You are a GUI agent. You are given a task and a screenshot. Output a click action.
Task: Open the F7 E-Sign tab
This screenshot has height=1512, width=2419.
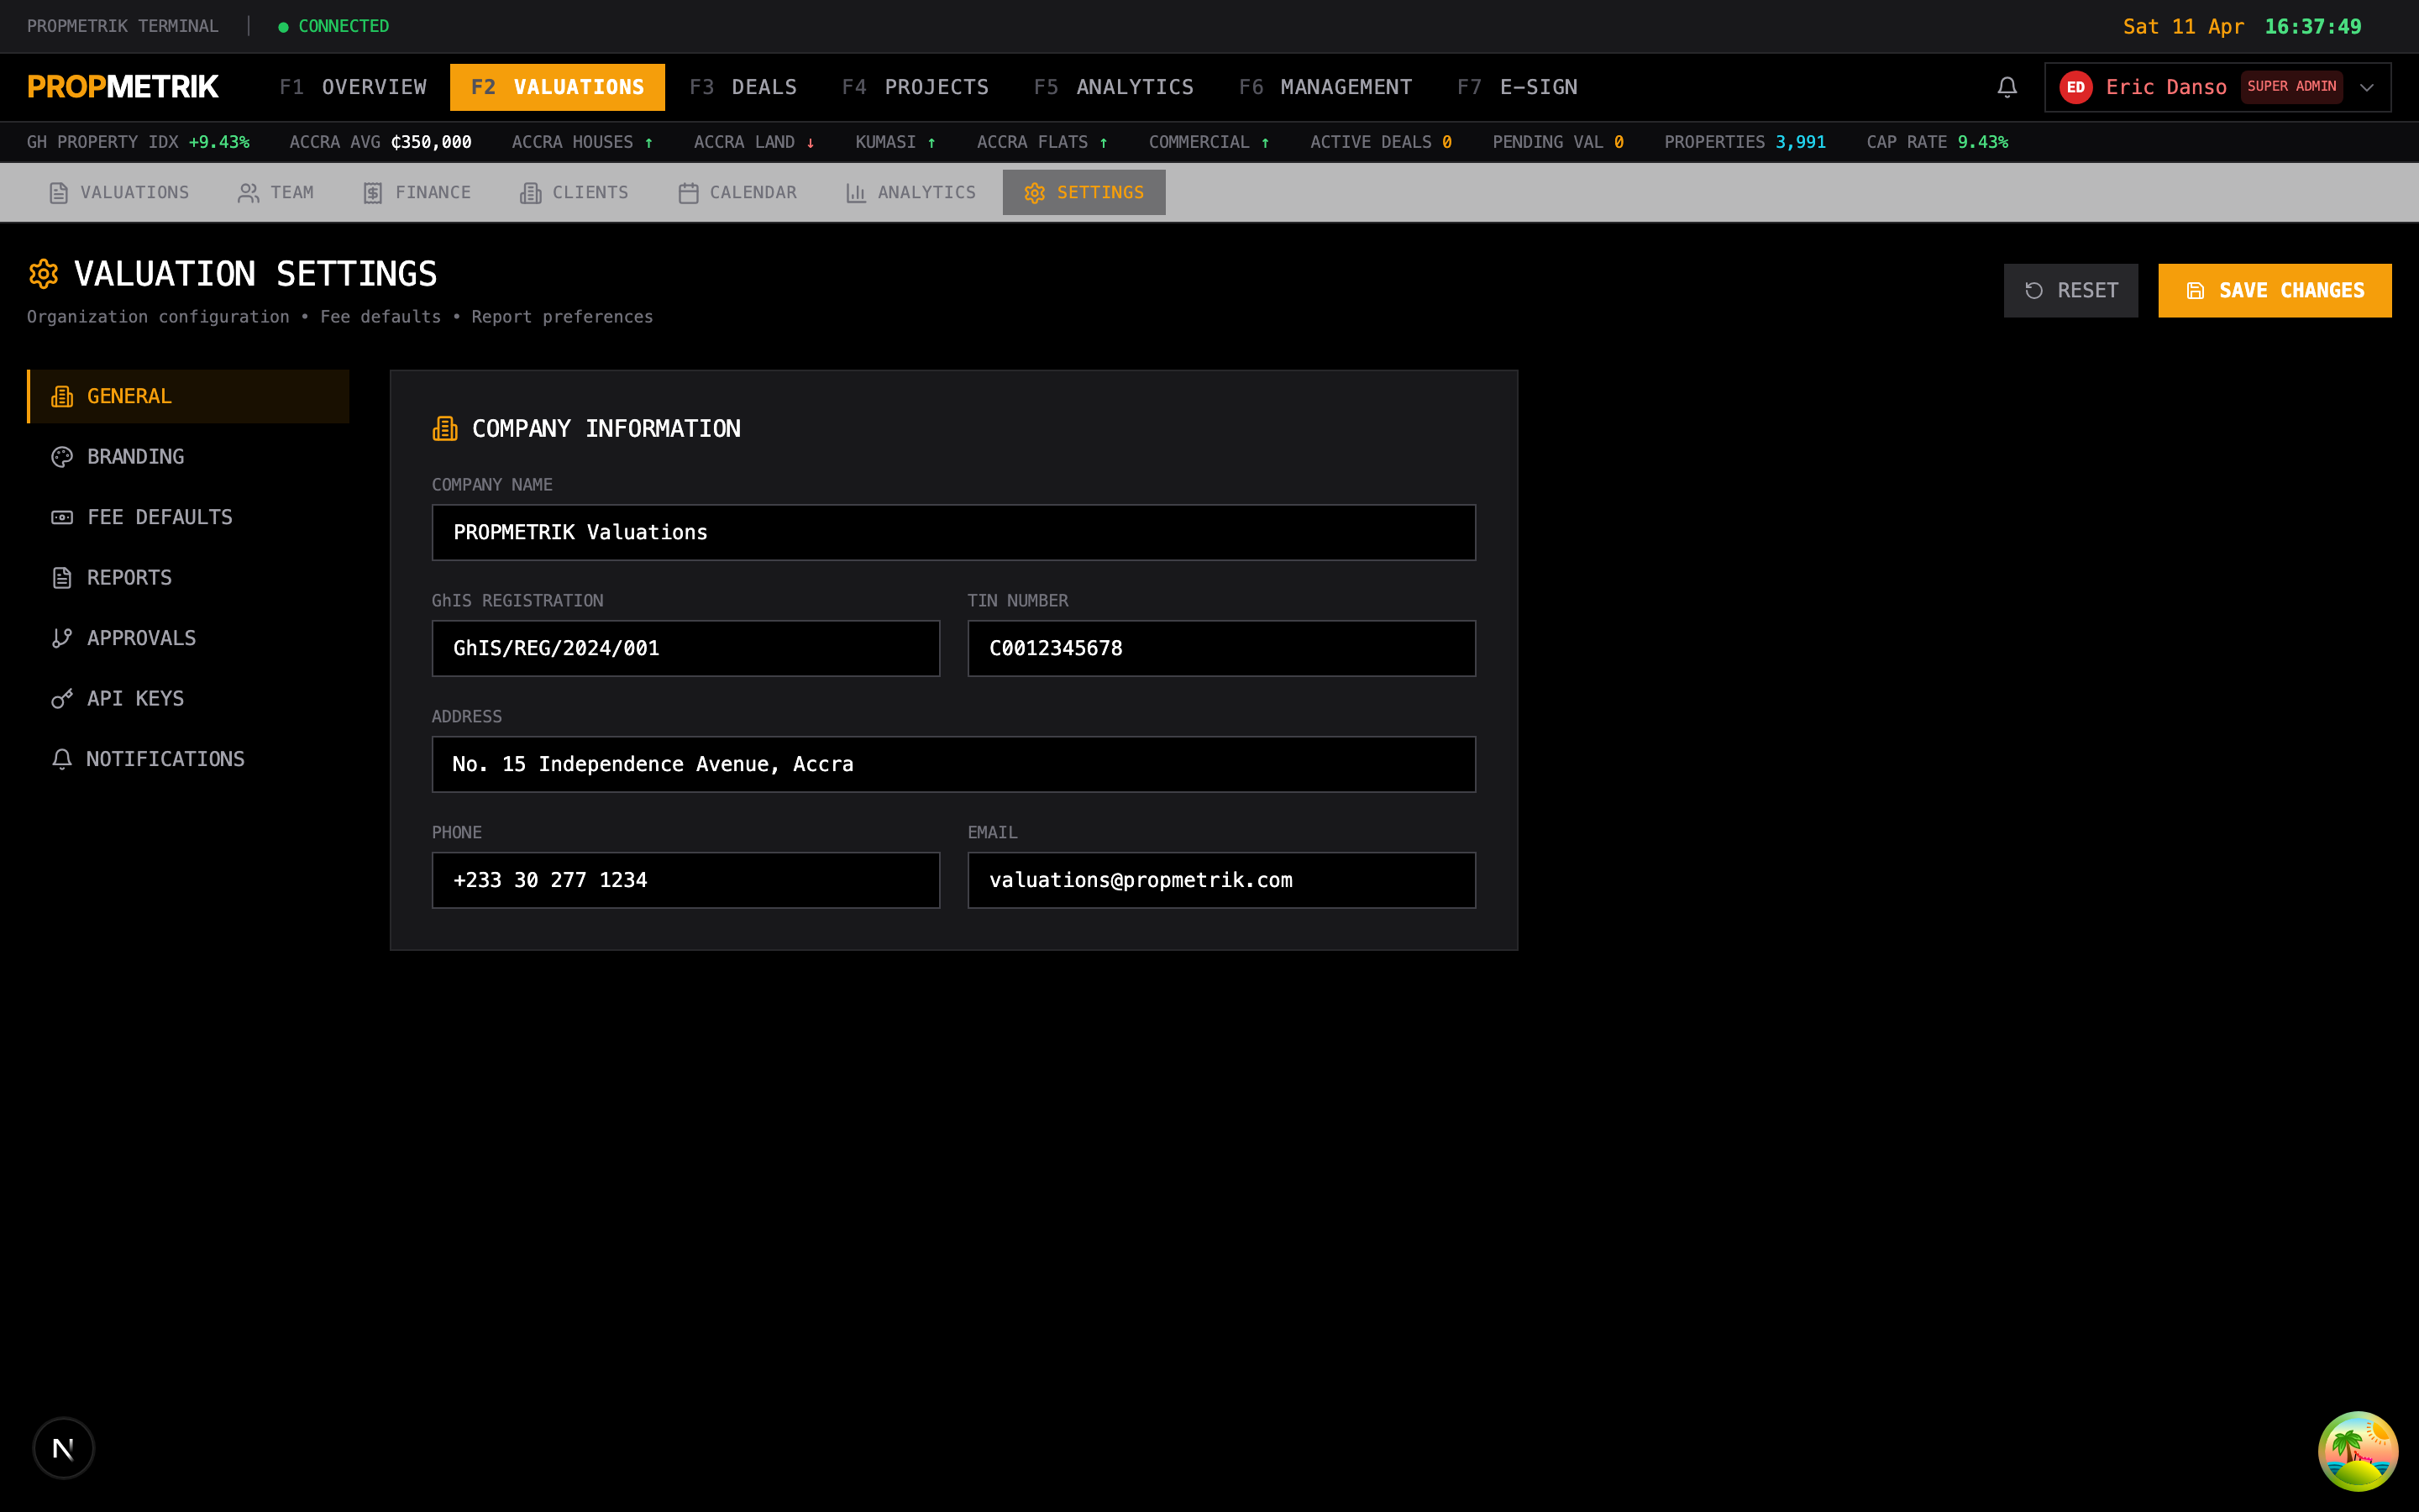(x=1516, y=87)
